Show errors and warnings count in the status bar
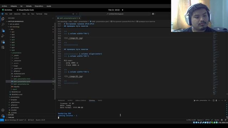The image size is (228, 128). (x=31, y=120)
